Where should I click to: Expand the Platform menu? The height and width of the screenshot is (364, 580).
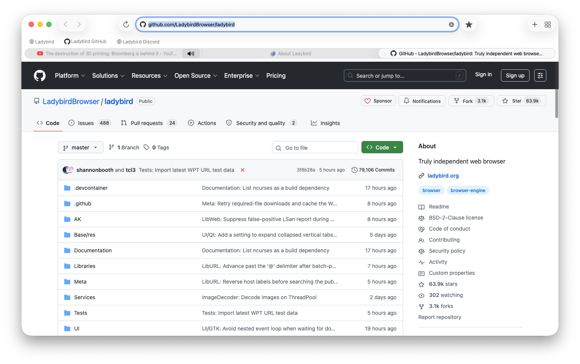point(70,75)
